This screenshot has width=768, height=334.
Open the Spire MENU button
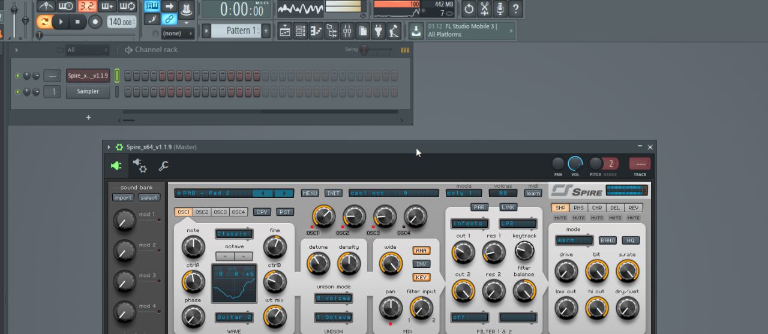click(x=310, y=193)
